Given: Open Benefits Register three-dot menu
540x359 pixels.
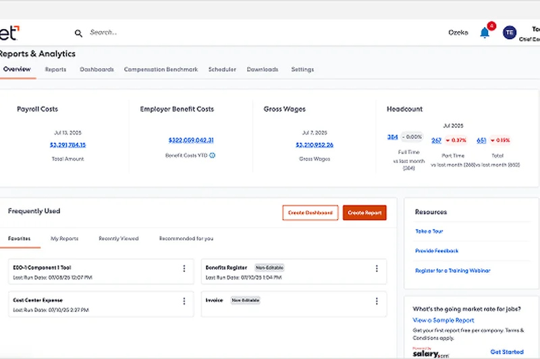Looking at the screenshot, I should point(377,268).
